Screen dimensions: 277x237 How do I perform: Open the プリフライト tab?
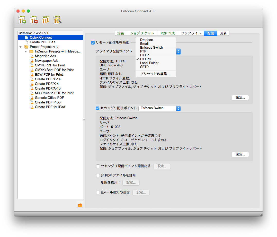pos(191,33)
